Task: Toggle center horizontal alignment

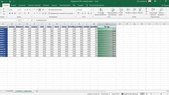Action: [x=37, y=13]
